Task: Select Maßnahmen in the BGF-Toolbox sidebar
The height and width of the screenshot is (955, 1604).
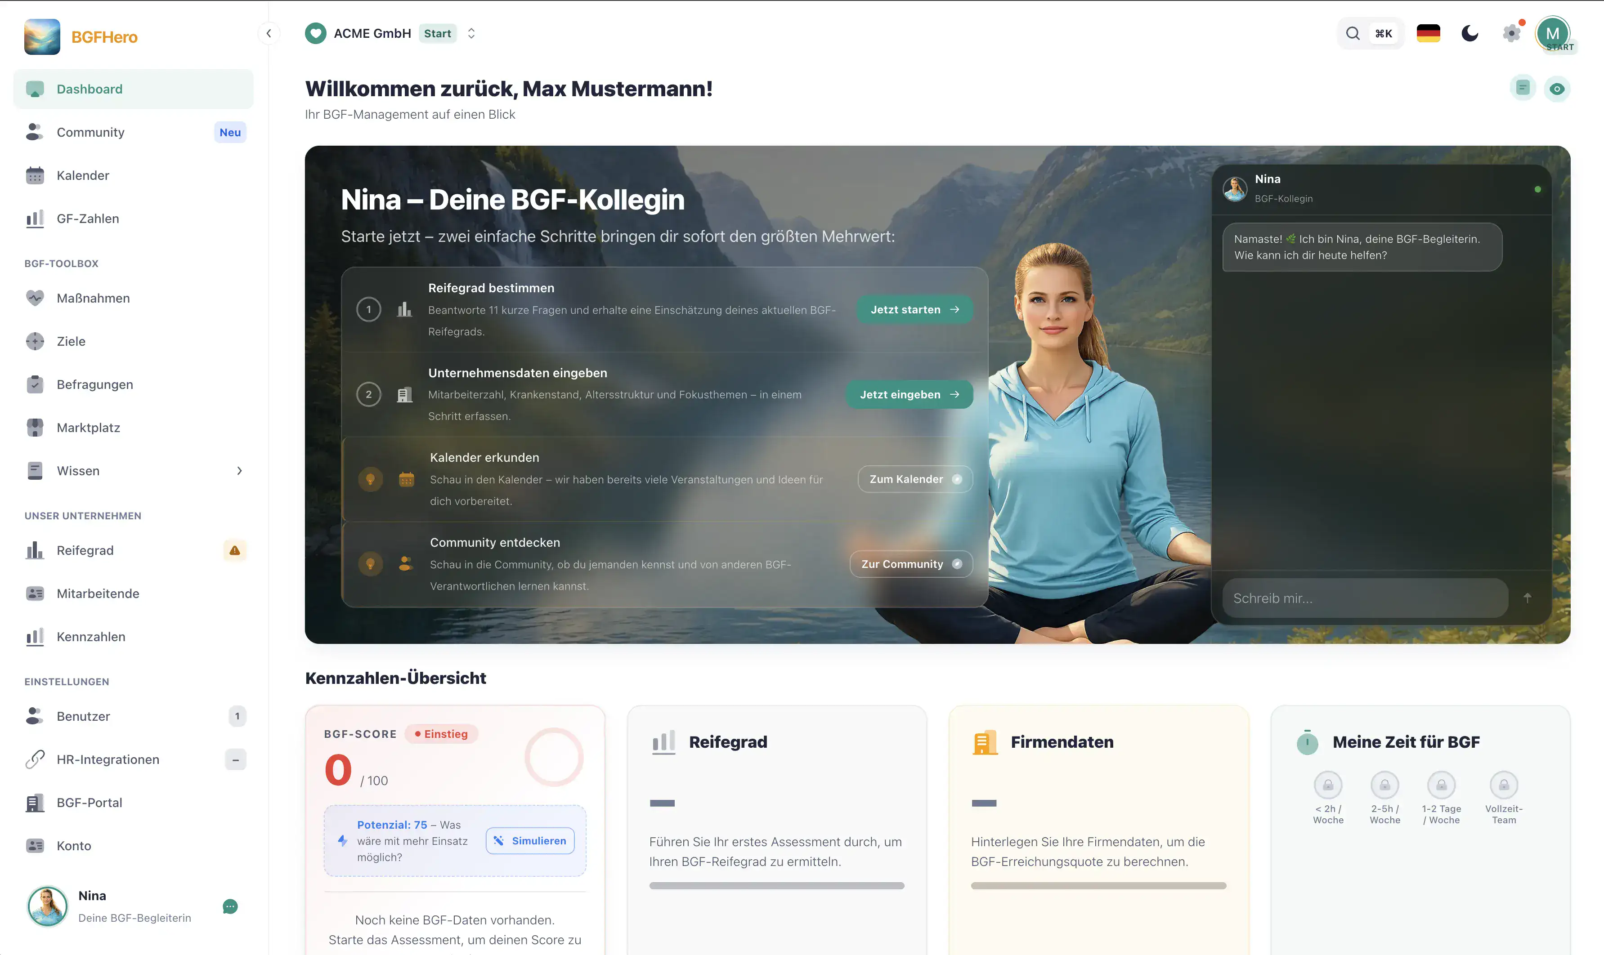Action: [x=93, y=298]
